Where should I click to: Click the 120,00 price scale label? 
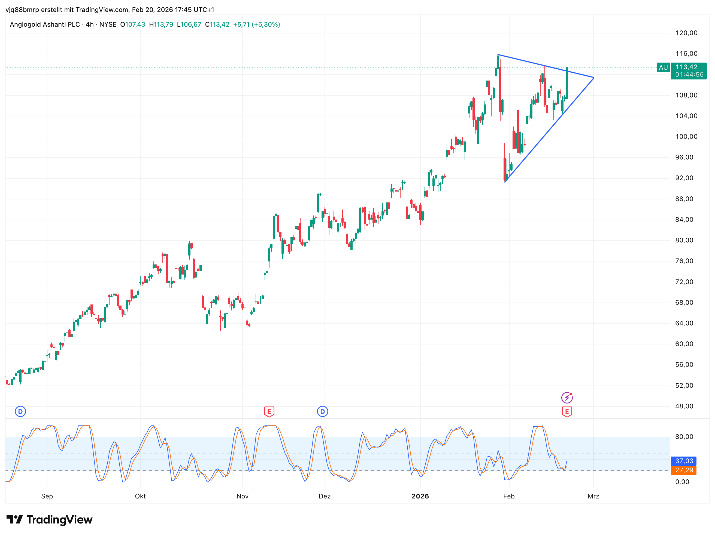click(x=686, y=33)
